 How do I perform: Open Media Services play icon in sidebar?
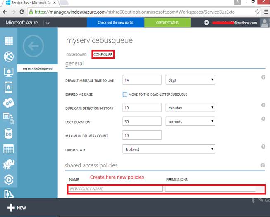(x=9, y=179)
